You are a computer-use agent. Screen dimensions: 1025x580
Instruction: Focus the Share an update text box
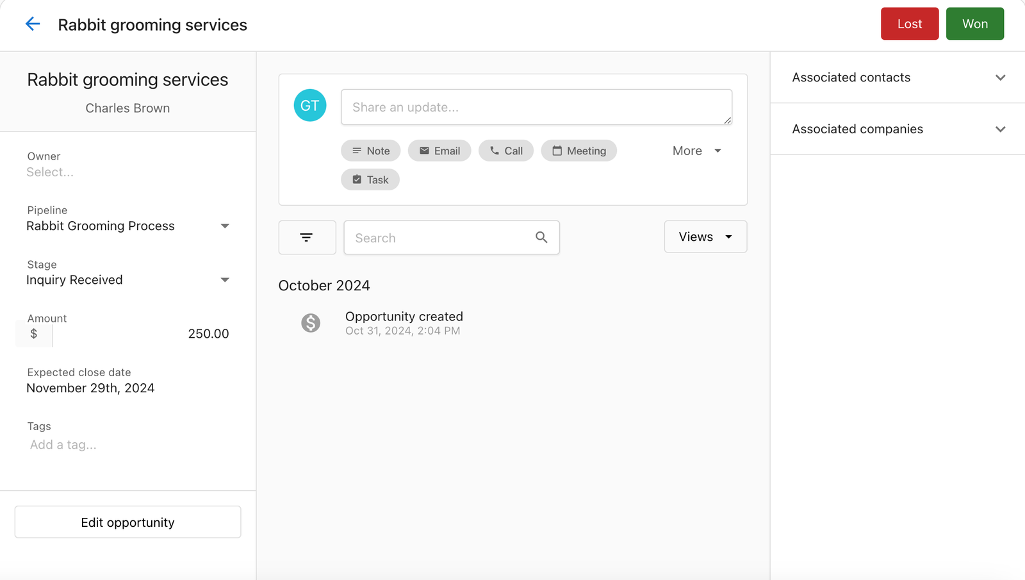(x=536, y=107)
